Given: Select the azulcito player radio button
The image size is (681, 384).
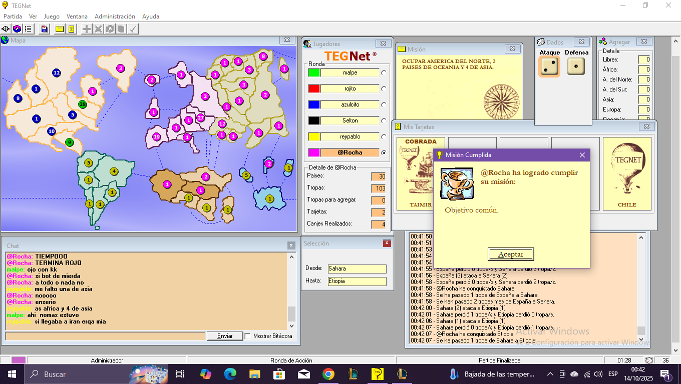Looking at the screenshot, I should pos(384,104).
